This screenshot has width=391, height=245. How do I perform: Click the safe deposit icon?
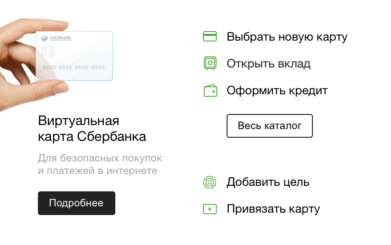(210, 63)
